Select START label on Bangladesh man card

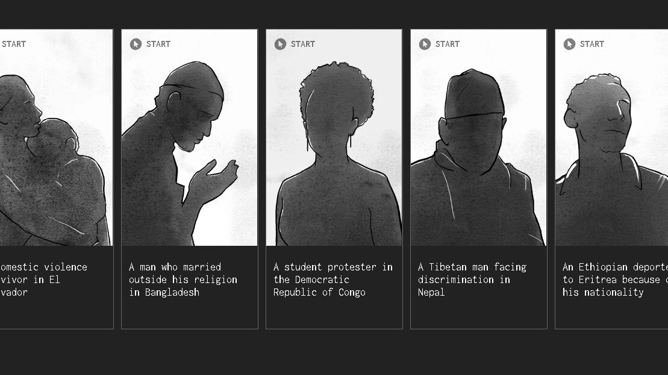pyautogui.click(x=158, y=44)
